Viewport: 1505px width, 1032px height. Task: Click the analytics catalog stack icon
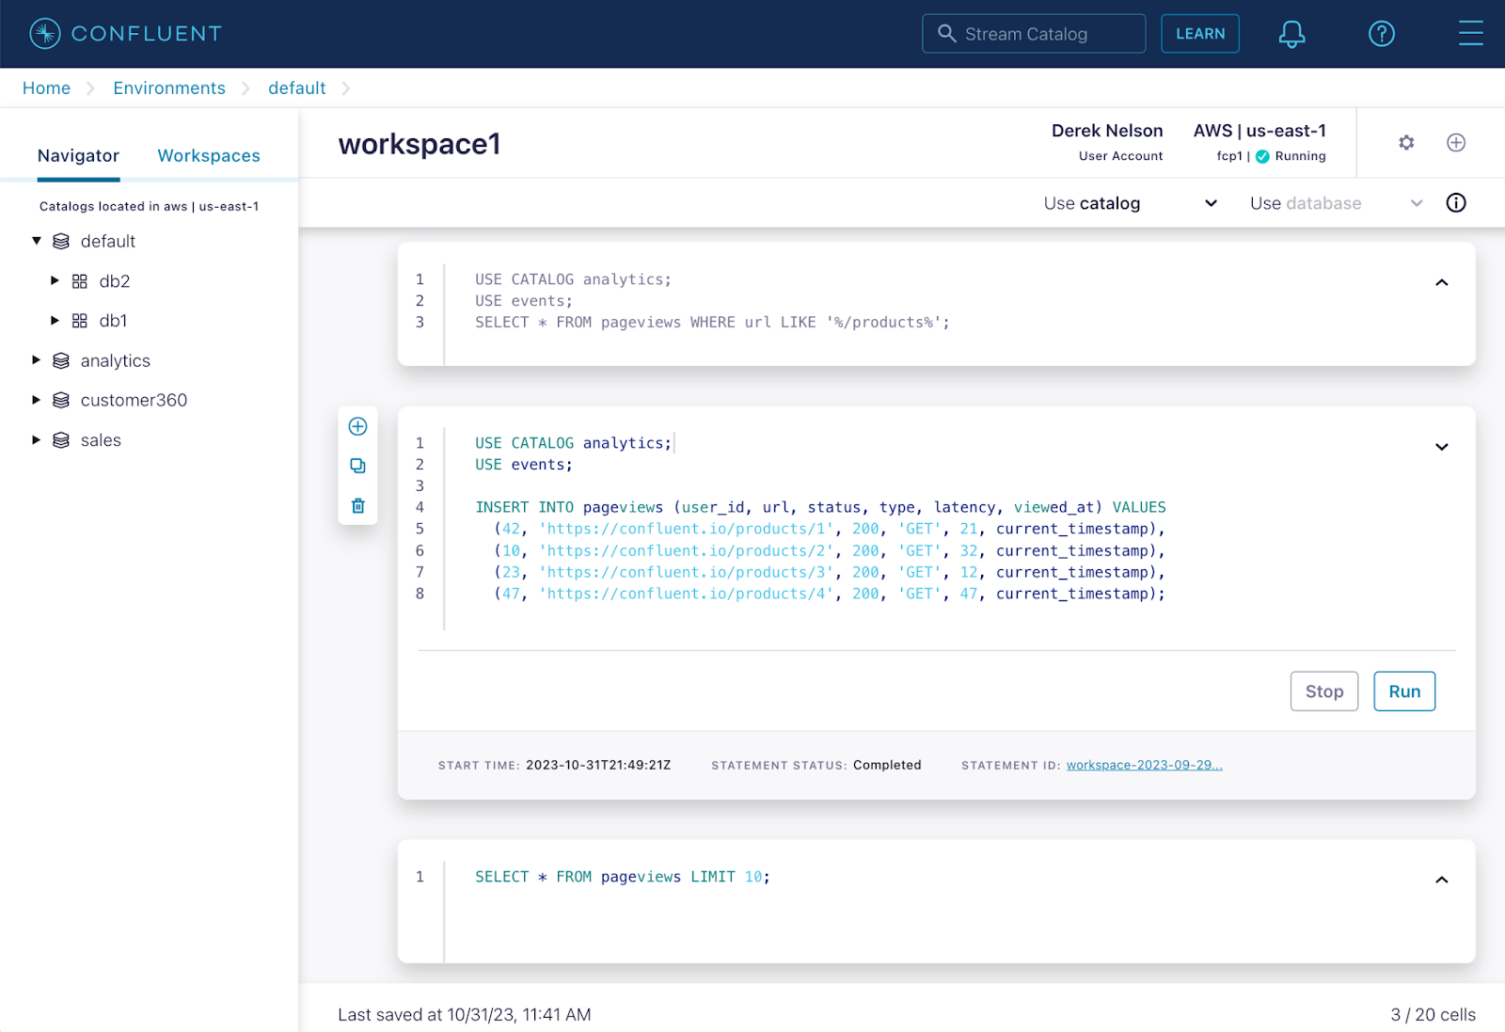click(x=61, y=361)
